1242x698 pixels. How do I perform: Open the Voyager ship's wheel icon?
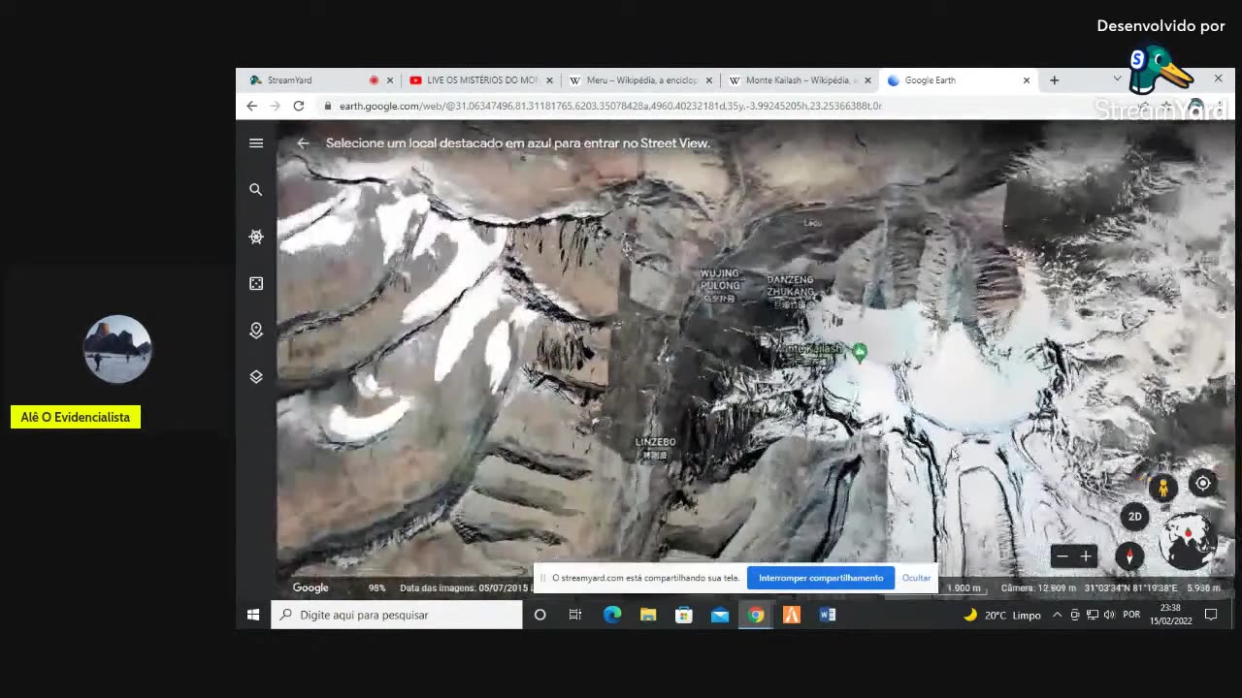point(256,237)
